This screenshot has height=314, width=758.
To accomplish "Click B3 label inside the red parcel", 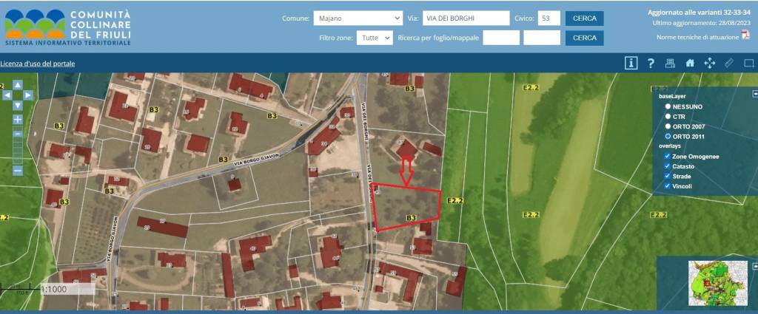I will point(411,218).
